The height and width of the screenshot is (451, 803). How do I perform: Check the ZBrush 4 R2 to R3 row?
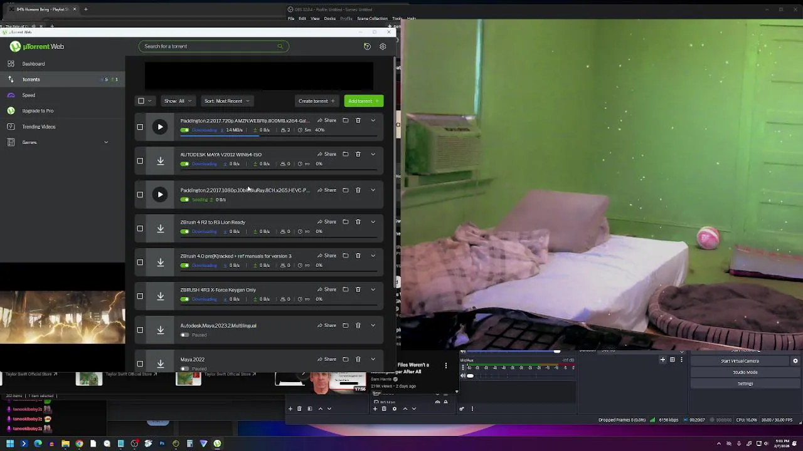(140, 229)
